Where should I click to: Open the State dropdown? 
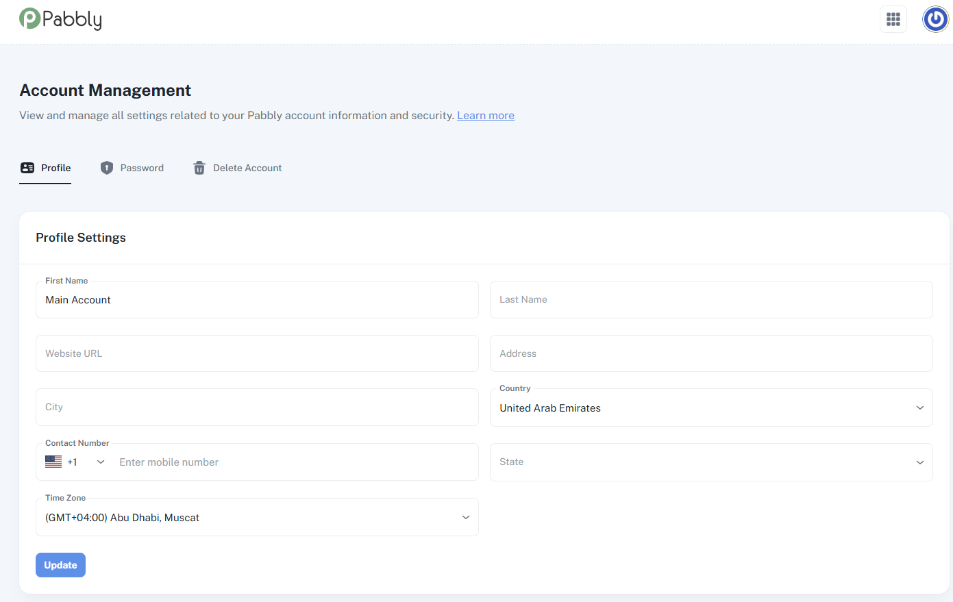pos(710,462)
